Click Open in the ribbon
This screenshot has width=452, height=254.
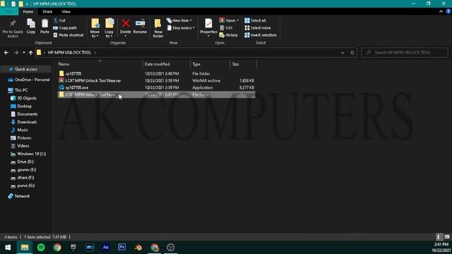coord(229,20)
